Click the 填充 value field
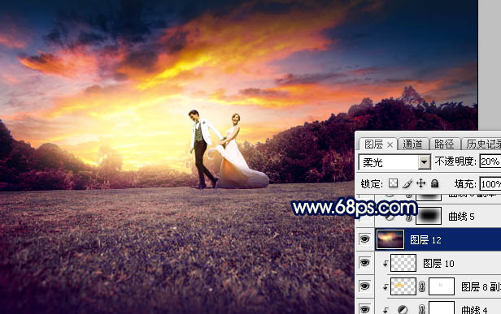501x314 pixels. point(490,184)
